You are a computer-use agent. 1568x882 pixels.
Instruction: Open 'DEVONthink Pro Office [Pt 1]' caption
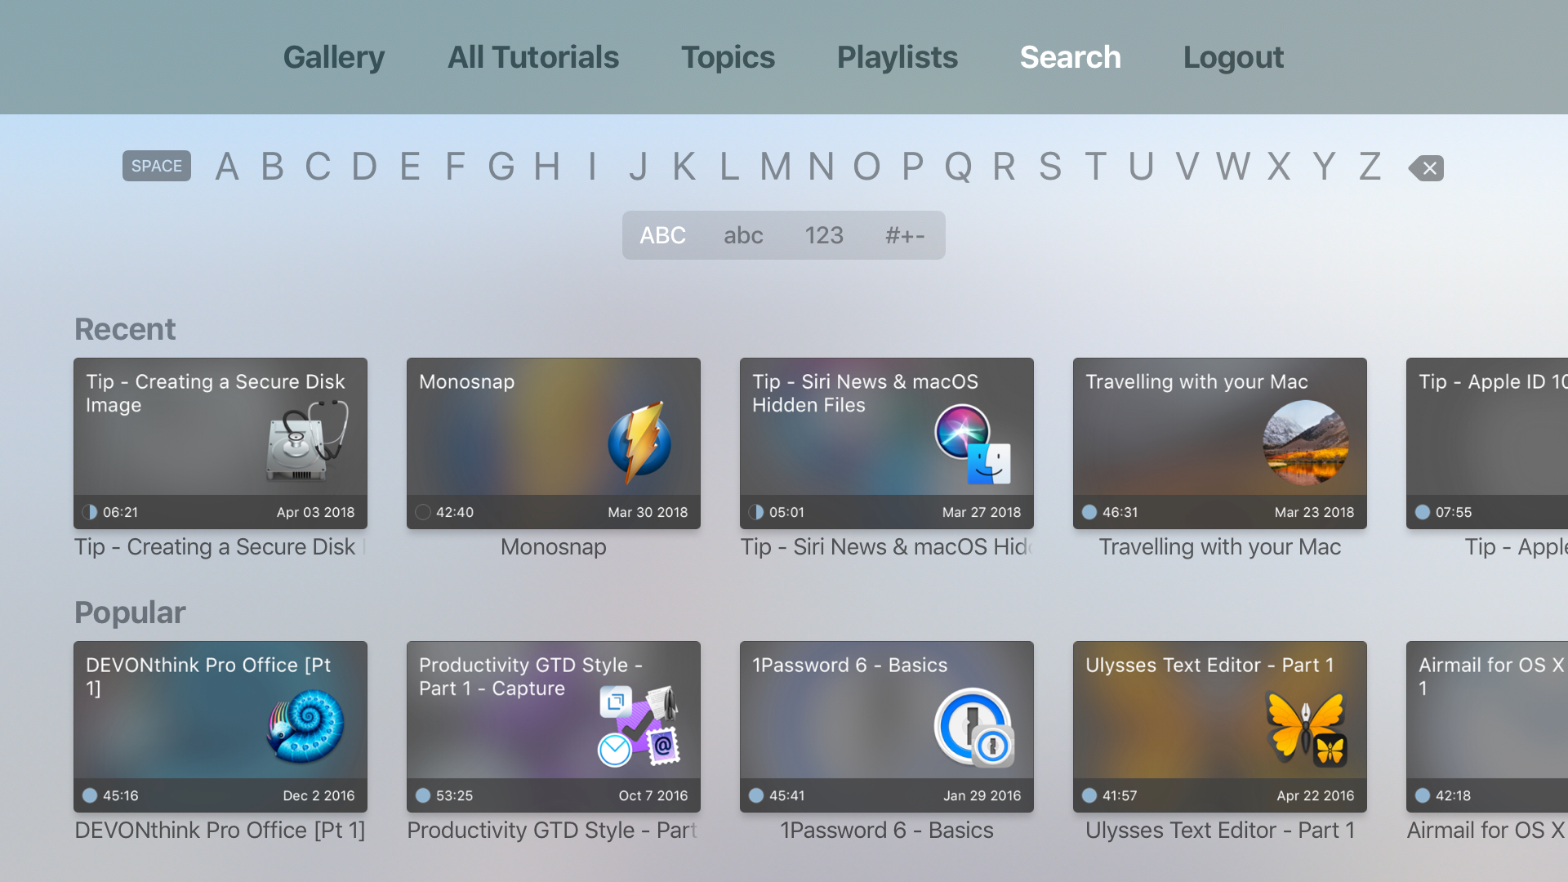tap(220, 831)
